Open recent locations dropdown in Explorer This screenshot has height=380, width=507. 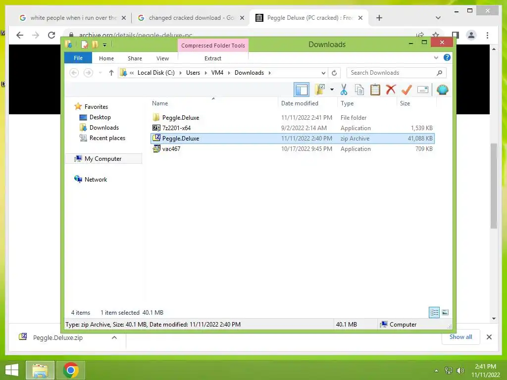pyautogui.click(x=100, y=73)
